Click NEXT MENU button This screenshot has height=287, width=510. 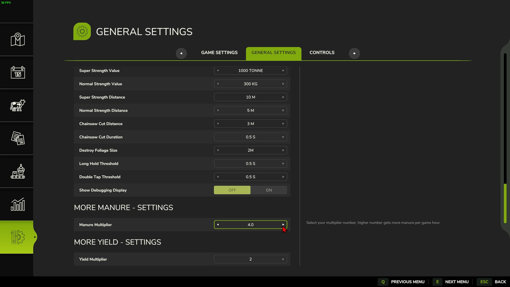click(457, 282)
